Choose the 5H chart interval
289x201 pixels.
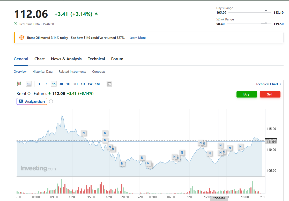(76, 84)
